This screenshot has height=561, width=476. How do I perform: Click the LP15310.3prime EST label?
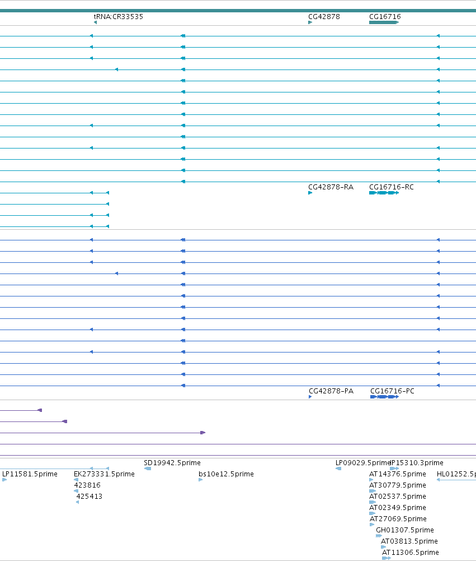pos(417,462)
